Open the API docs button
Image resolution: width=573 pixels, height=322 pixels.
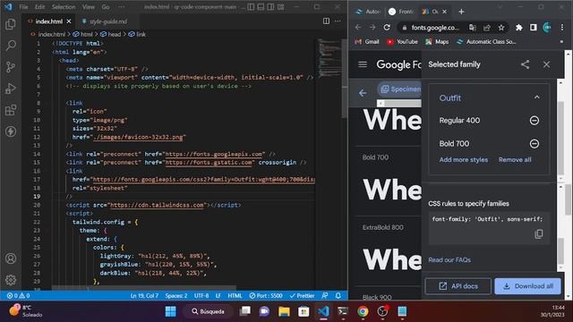point(458,286)
